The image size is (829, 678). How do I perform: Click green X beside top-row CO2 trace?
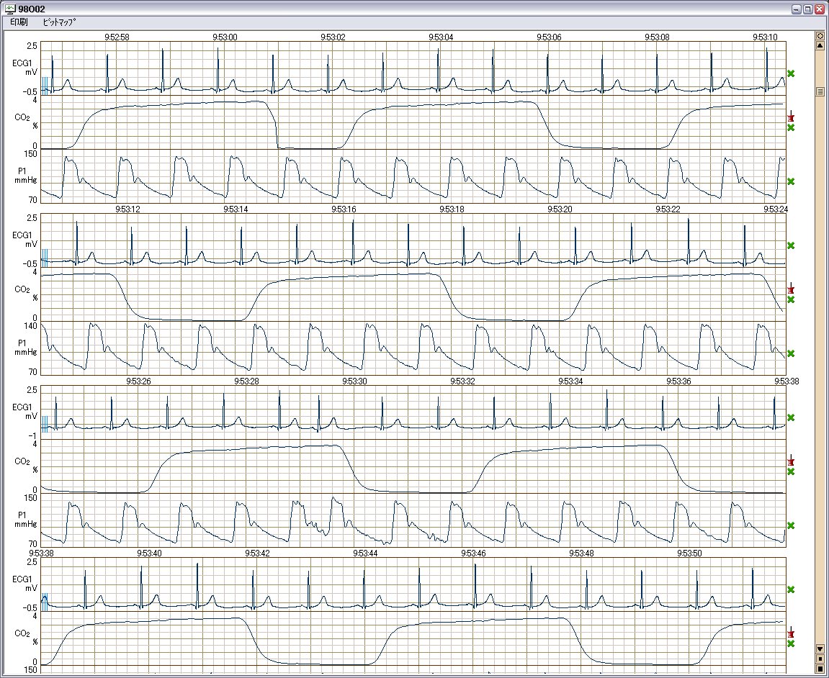tap(791, 127)
